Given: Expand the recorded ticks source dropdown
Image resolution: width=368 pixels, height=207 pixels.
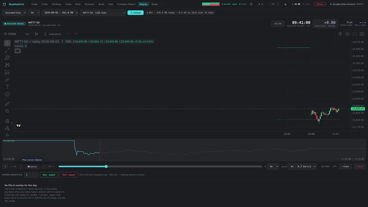Looking at the screenshot, I should (14, 13).
